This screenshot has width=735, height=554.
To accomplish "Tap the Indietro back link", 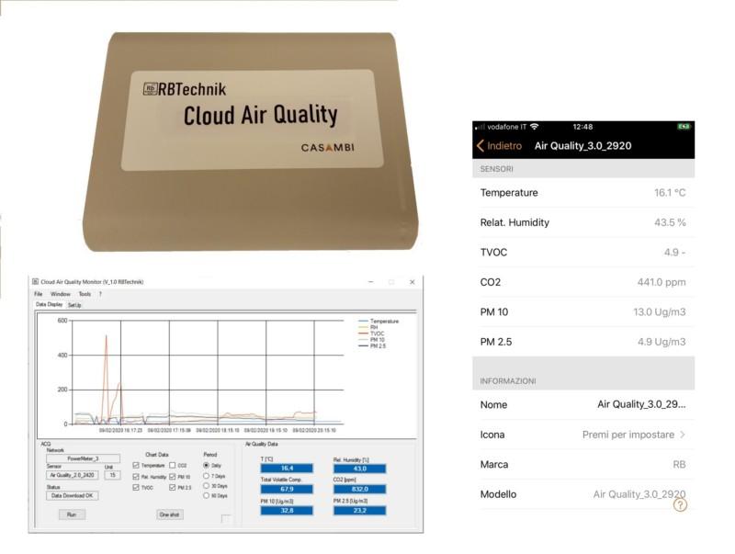I will (x=503, y=146).
